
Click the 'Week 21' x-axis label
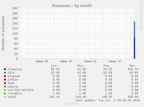click(90, 61)
